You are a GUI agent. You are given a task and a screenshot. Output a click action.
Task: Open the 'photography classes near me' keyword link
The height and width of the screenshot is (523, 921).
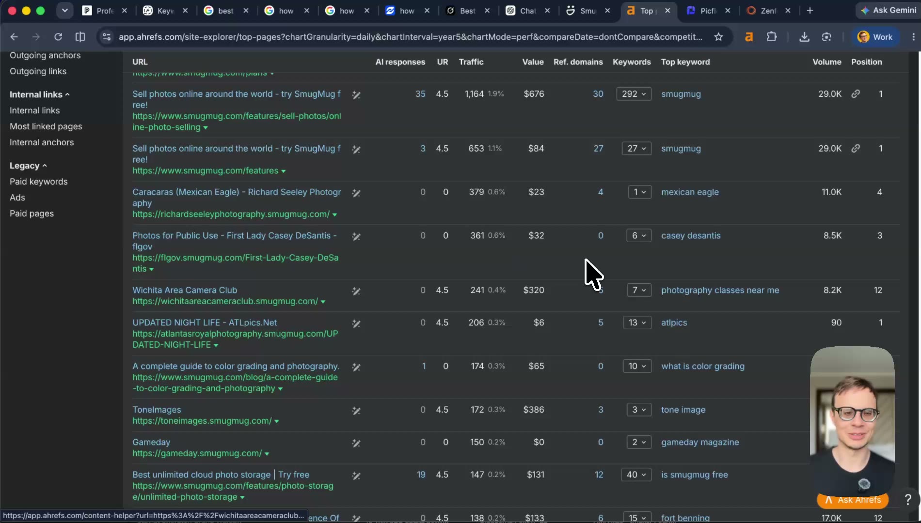pos(720,290)
